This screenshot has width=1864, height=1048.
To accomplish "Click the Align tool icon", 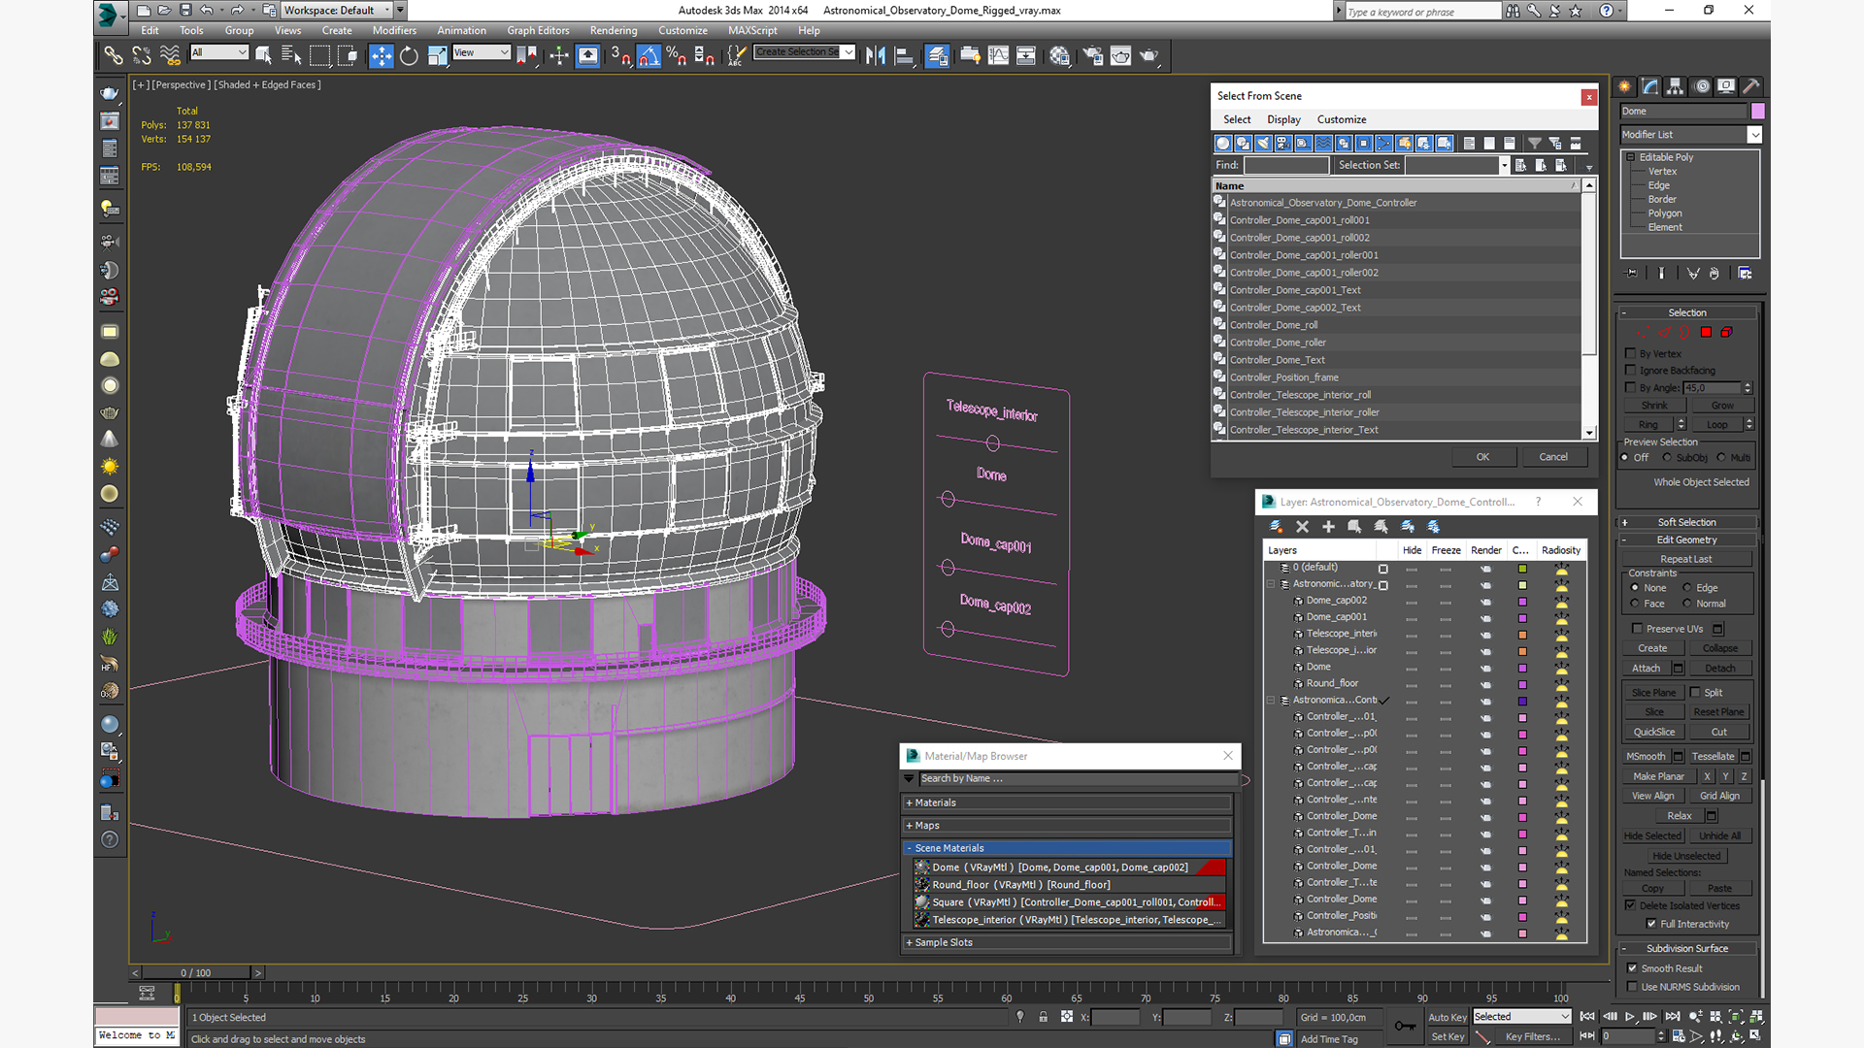I will (904, 55).
